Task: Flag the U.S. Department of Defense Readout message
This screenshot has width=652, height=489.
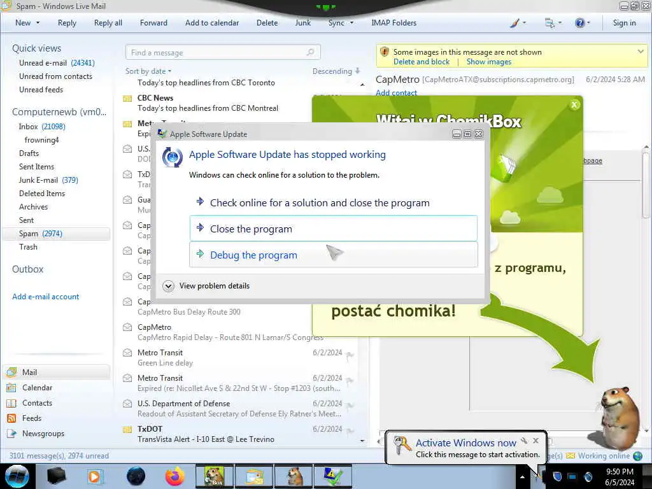Action: coord(350,406)
